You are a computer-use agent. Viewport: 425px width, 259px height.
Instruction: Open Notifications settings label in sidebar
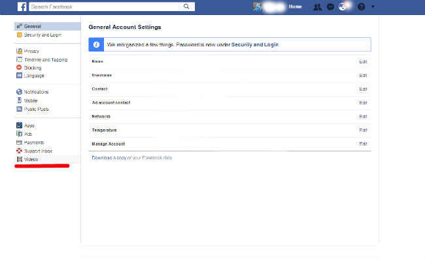tap(37, 92)
